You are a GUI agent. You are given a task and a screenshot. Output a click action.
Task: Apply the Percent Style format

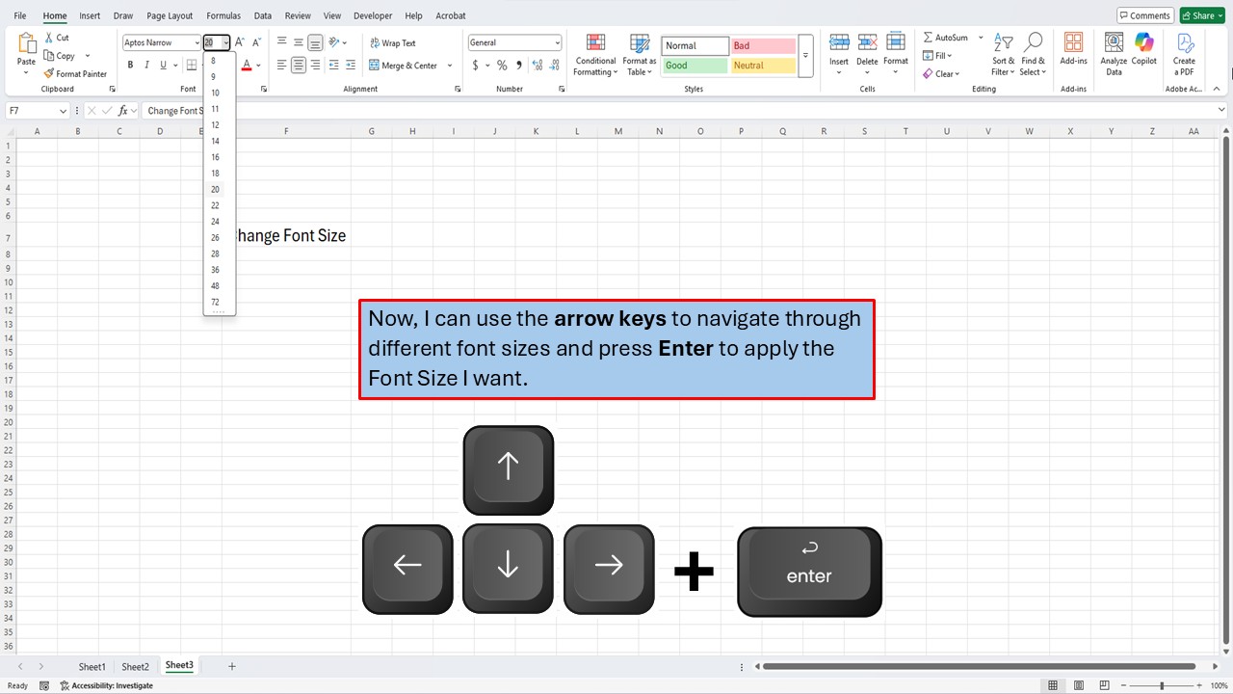[x=502, y=66]
